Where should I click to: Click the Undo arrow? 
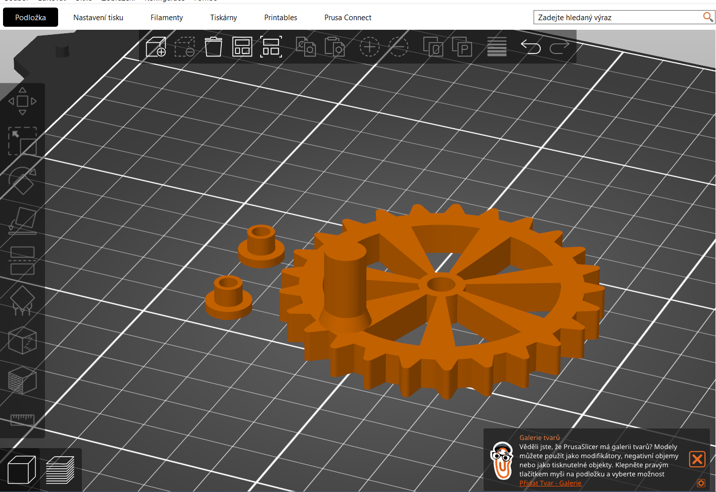pyautogui.click(x=531, y=47)
